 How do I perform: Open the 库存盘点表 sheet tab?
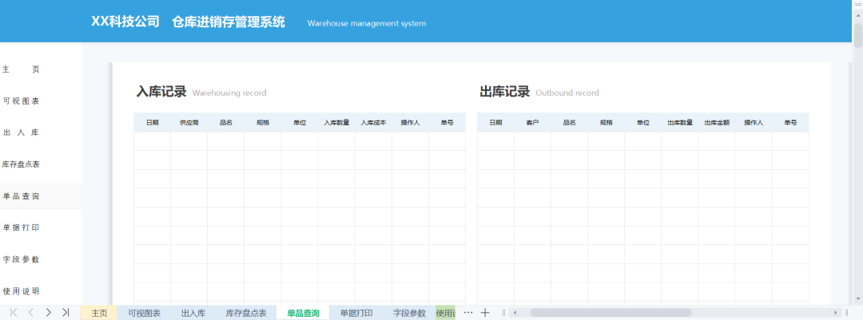click(246, 313)
